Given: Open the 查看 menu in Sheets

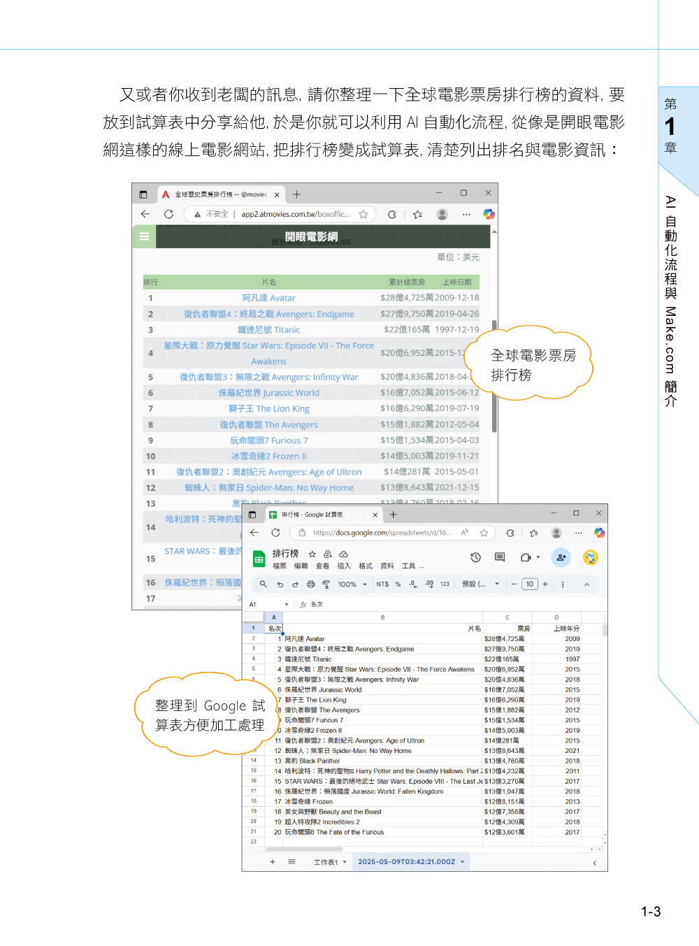Looking at the screenshot, I should tap(322, 566).
